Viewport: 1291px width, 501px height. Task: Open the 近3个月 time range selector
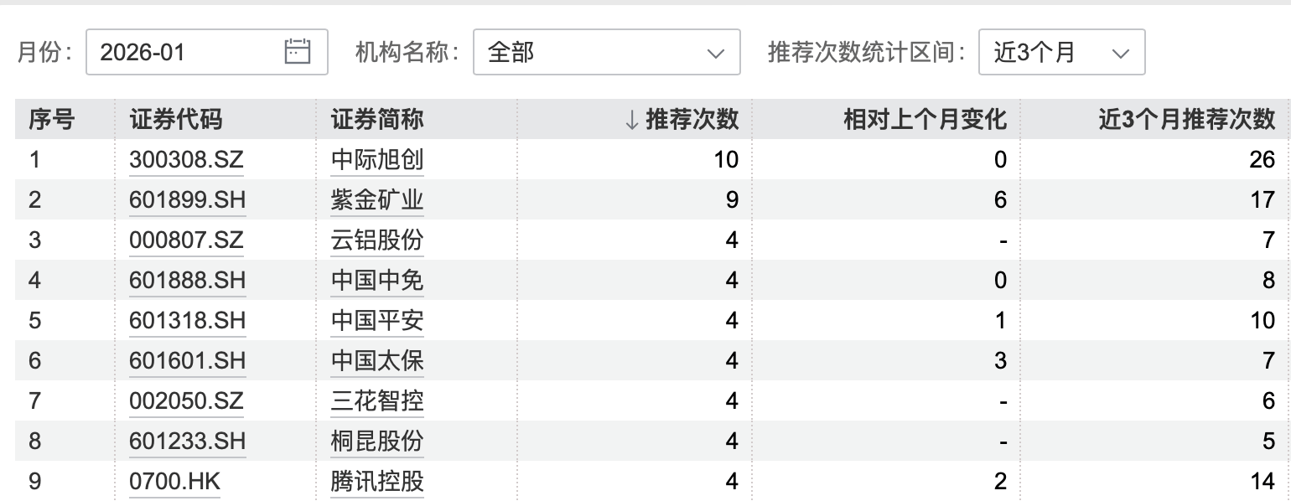[x=1062, y=52]
